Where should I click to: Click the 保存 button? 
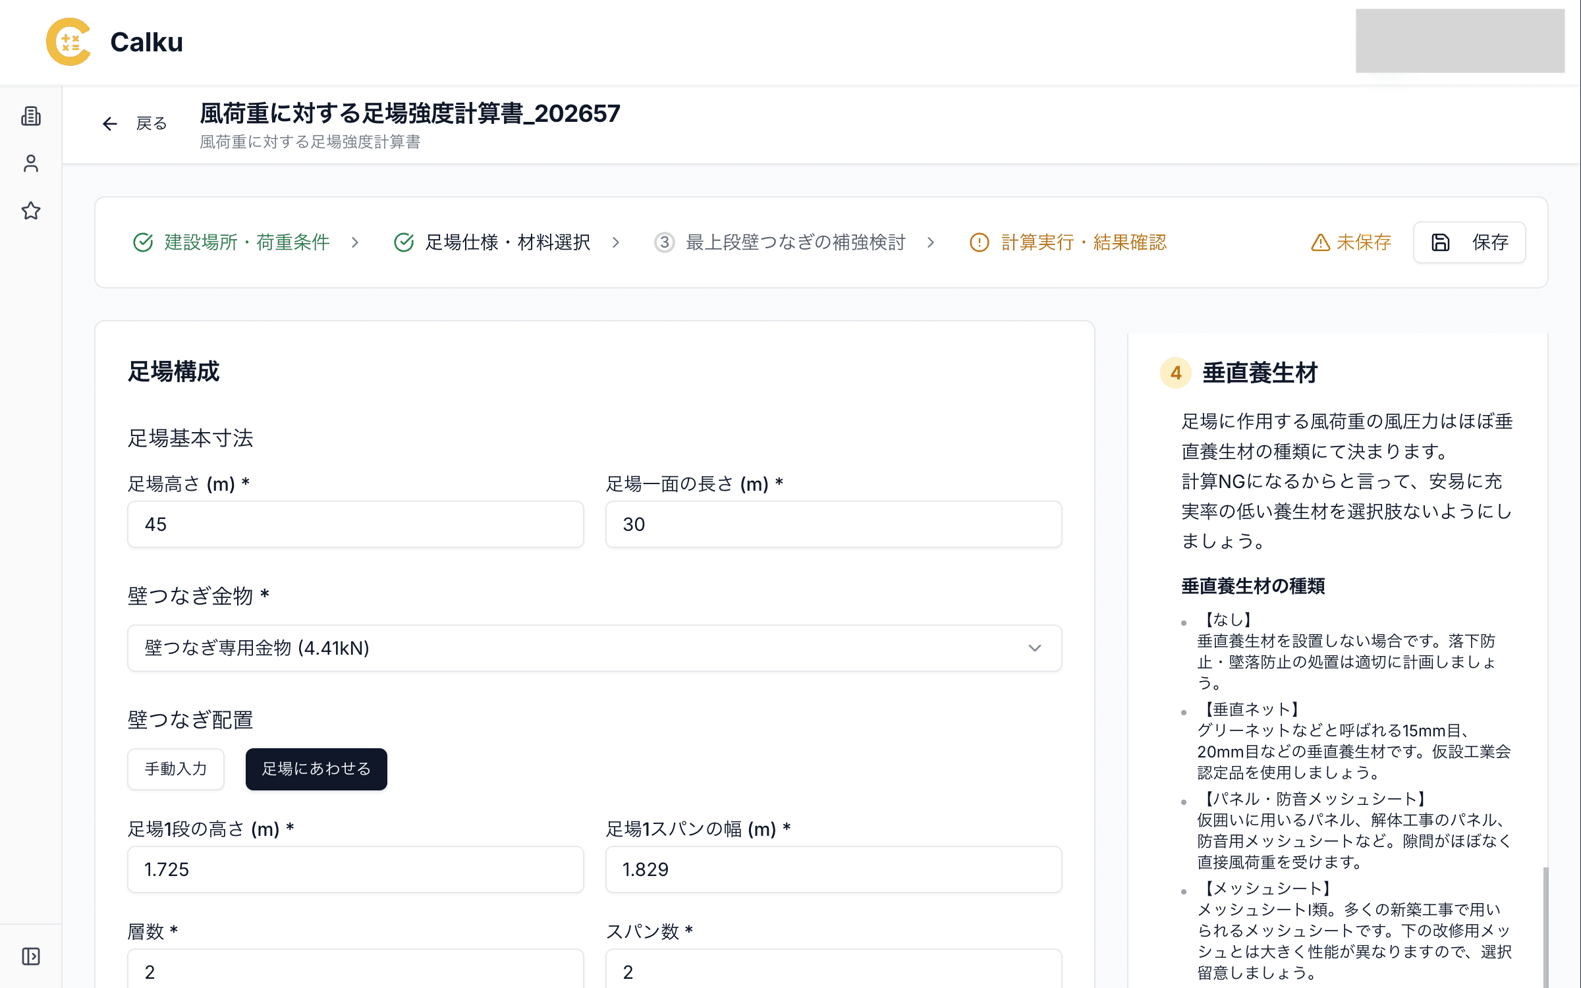point(1469,242)
